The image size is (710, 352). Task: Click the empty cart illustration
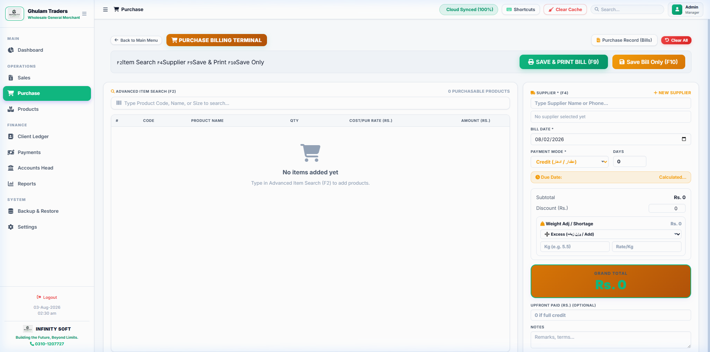[310, 153]
